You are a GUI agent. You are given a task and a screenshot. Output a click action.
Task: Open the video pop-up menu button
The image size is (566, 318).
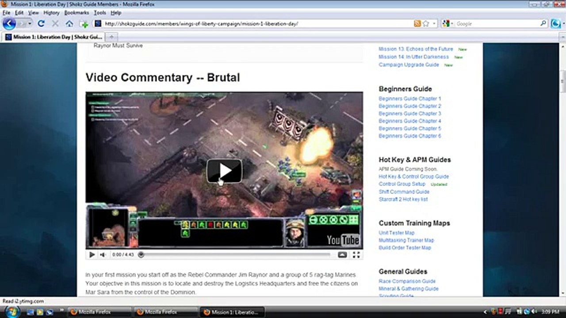(x=342, y=255)
